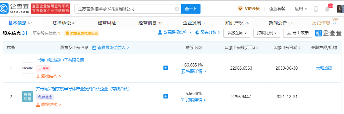Switch to 知识产权 tab

pyautogui.click(x=237, y=23)
